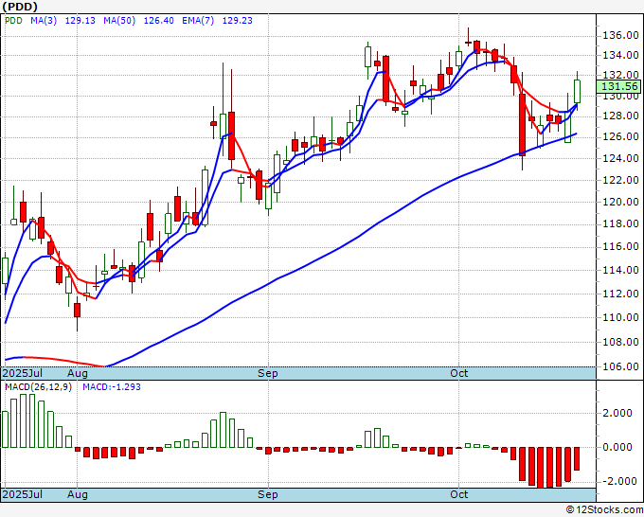
Task: Click the 118.00 price axis label
Action: coord(620,223)
